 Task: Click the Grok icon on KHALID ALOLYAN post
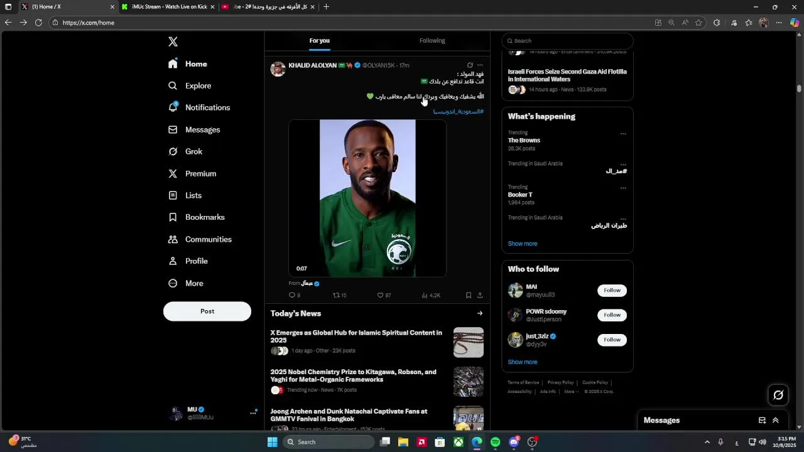pos(470,65)
